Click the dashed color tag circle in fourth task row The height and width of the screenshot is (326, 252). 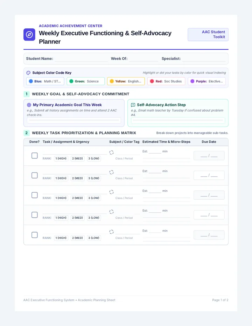pyautogui.click(x=111, y=212)
